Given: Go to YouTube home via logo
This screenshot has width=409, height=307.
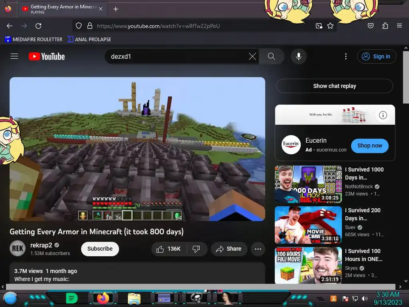Looking at the screenshot, I should [47, 56].
